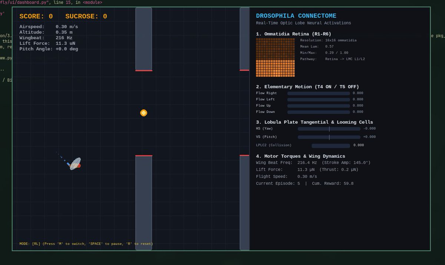Click the Wing Beat Freq: 216.4 Hz line
The width and height of the screenshot is (445, 265).
[313, 163]
